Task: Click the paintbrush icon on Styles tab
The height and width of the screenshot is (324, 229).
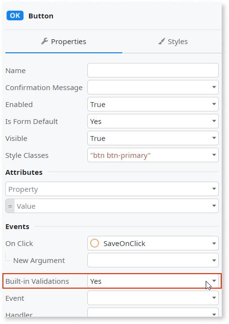Action: (x=162, y=41)
